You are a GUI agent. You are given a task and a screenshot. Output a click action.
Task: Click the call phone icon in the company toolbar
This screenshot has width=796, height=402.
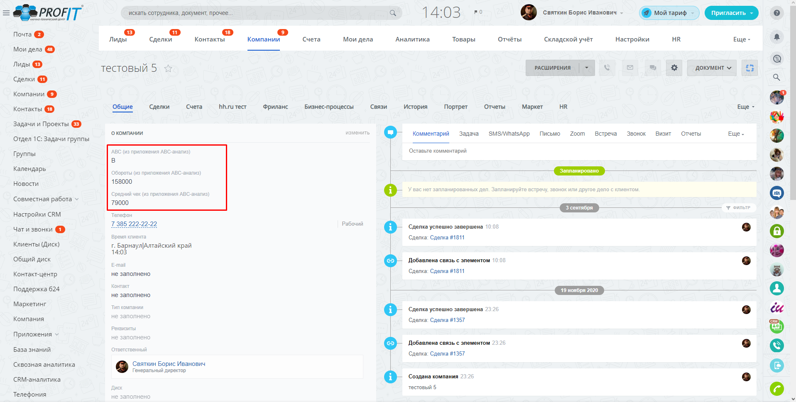607,68
